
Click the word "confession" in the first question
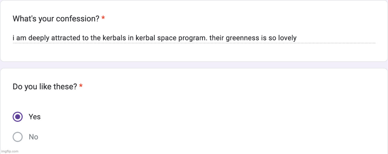80,19
